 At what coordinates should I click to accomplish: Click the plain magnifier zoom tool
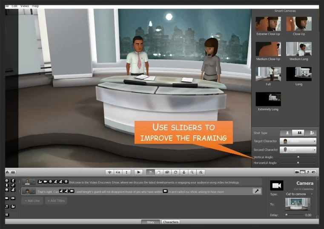(192, 172)
